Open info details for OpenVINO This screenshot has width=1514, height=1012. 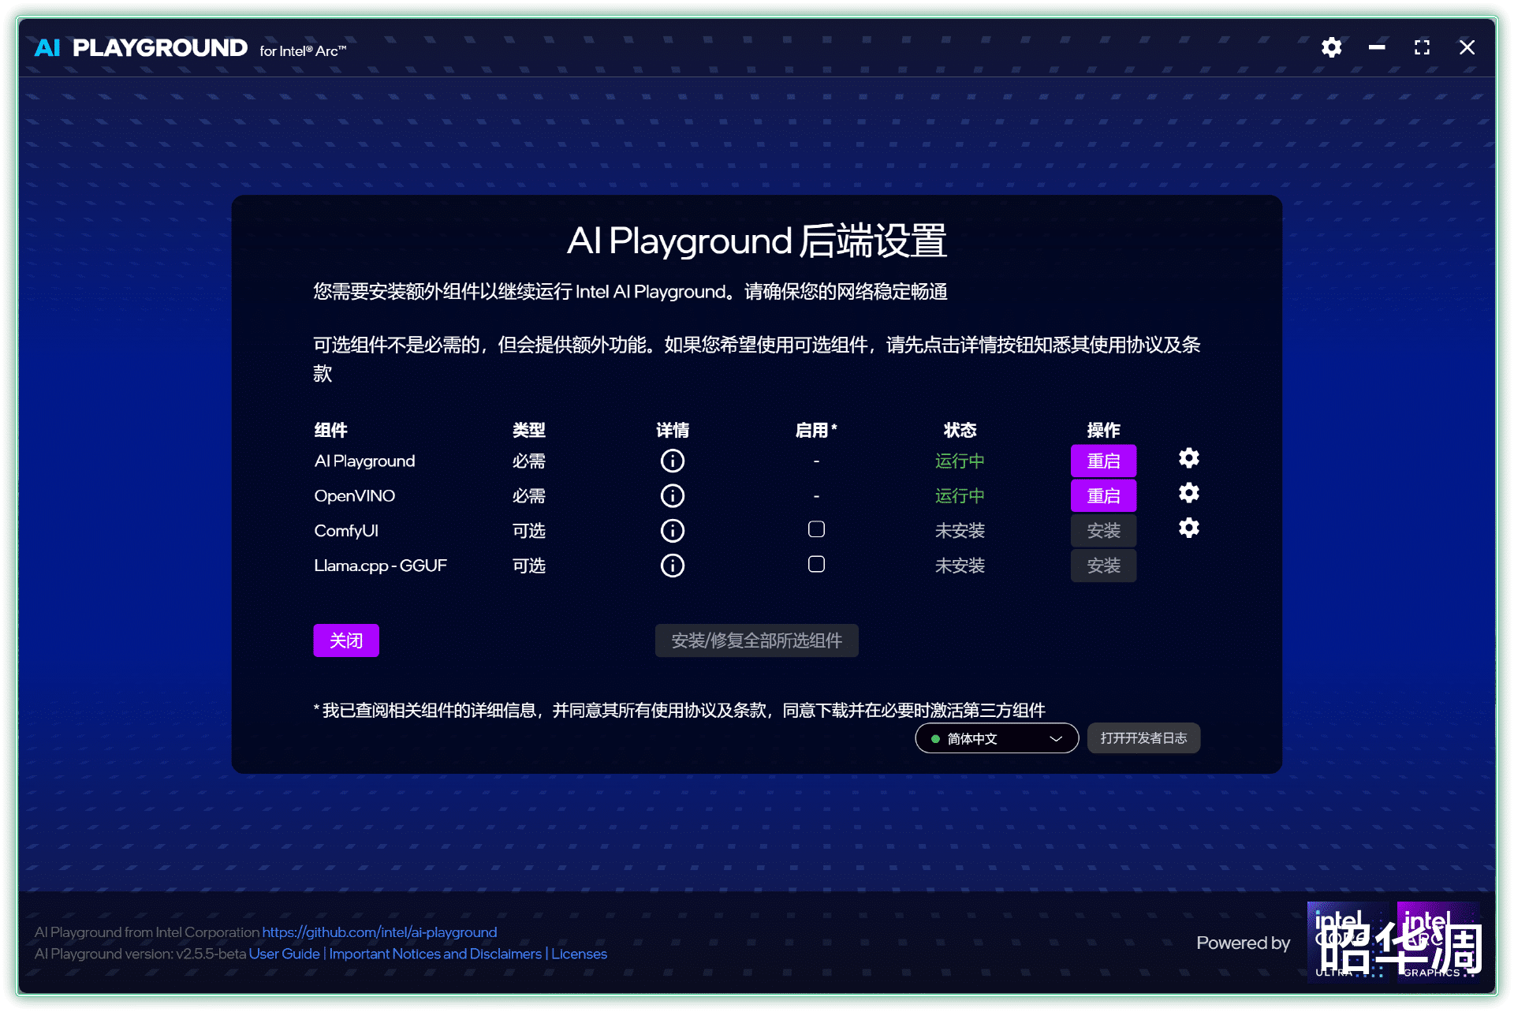[x=672, y=495]
